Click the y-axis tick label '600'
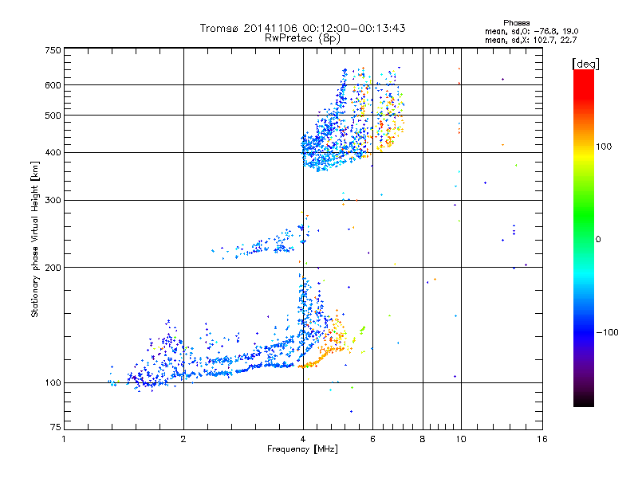638x478 pixels. [53, 85]
